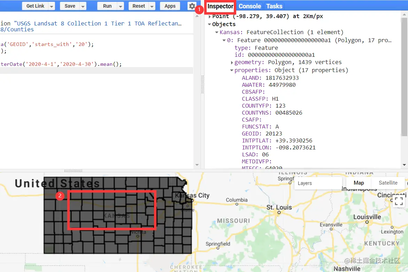This screenshot has width=408, height=272.
Task: Run the script
Action: pyautogui.click(x=107, y=6)
